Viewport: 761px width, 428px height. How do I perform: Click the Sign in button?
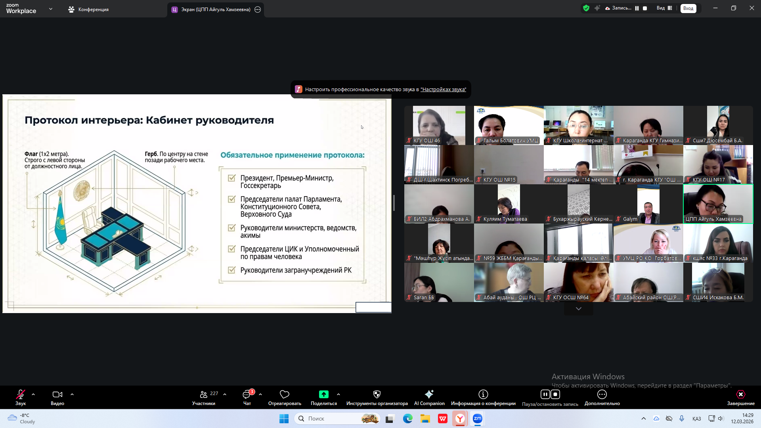688,8
